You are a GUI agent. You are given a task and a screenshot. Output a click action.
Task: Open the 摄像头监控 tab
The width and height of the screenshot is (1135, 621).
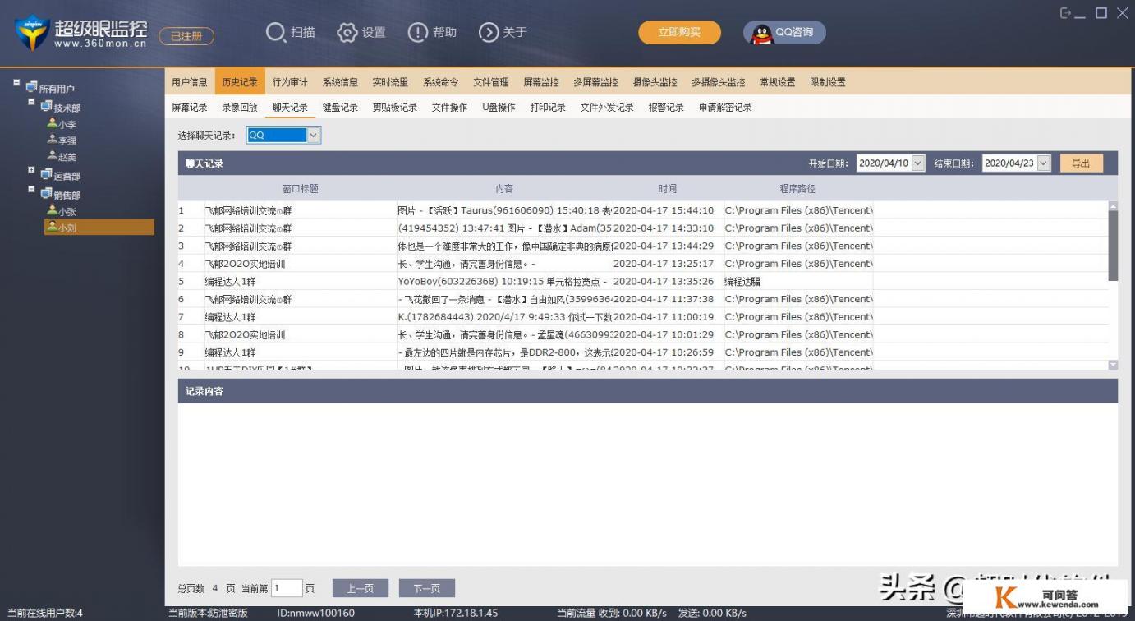point(655,82)
